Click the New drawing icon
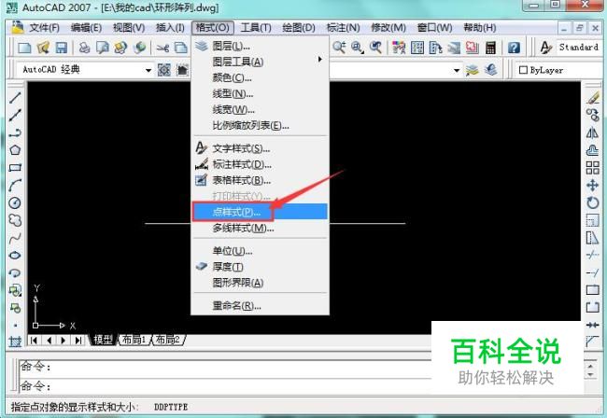The width and height of the screenshot is (607, 418). point(24,48)
